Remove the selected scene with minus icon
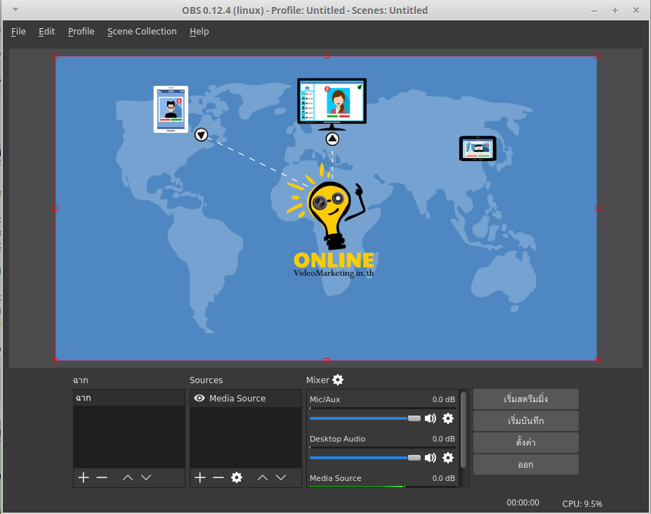 pyautogui.click(x=102, y=477)
